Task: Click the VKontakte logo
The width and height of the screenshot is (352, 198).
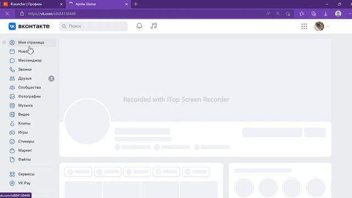Action: click(x=29, y=26)
